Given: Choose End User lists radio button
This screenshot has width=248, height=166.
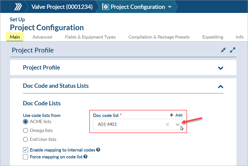Looking at the screenshot, I should [x=26, y=139].
